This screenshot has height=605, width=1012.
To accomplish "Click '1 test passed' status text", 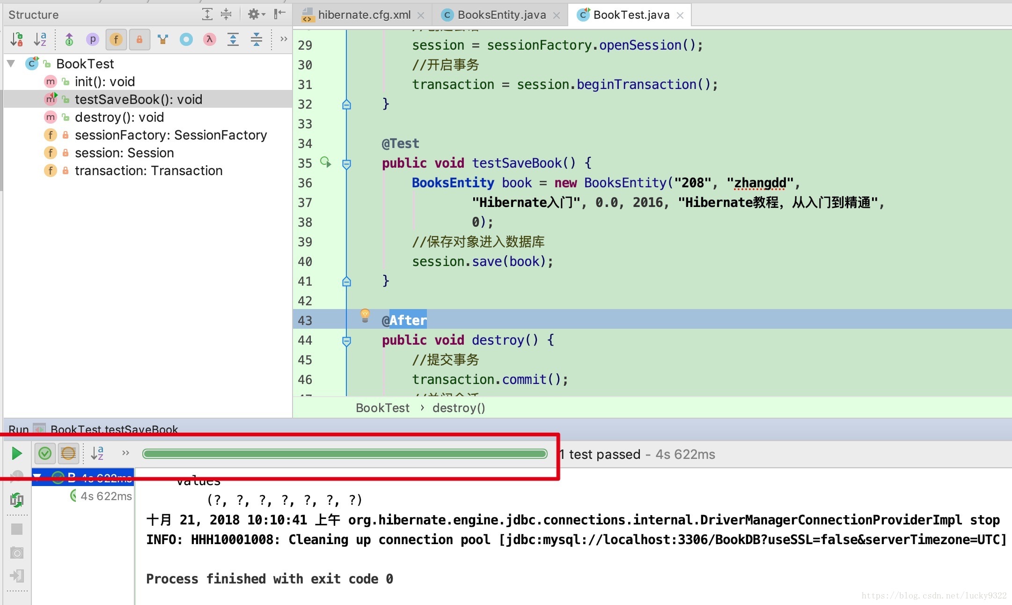I will (x=600, y=454).
